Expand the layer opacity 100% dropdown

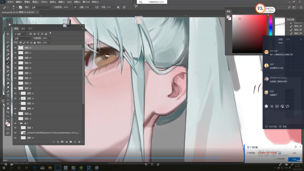pyautogui.click(x=49, y=38)
